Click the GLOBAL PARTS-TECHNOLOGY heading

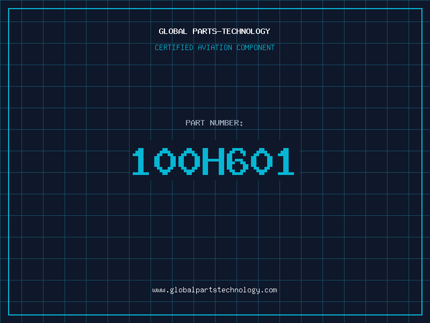click(x=214, y=31)
